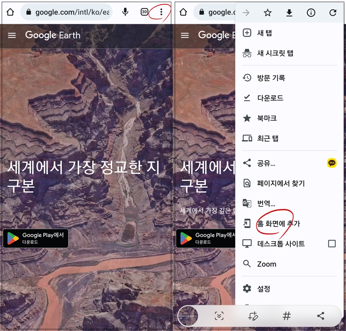This screenshot has height=331, width=346.
Task: Tap the incognito hat-and-glasses icon
Action: pos(247,53)
